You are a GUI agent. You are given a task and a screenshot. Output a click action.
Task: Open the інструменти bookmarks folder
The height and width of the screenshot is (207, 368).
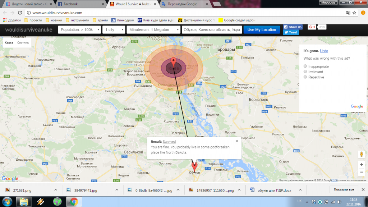click(x=78, y=20)
